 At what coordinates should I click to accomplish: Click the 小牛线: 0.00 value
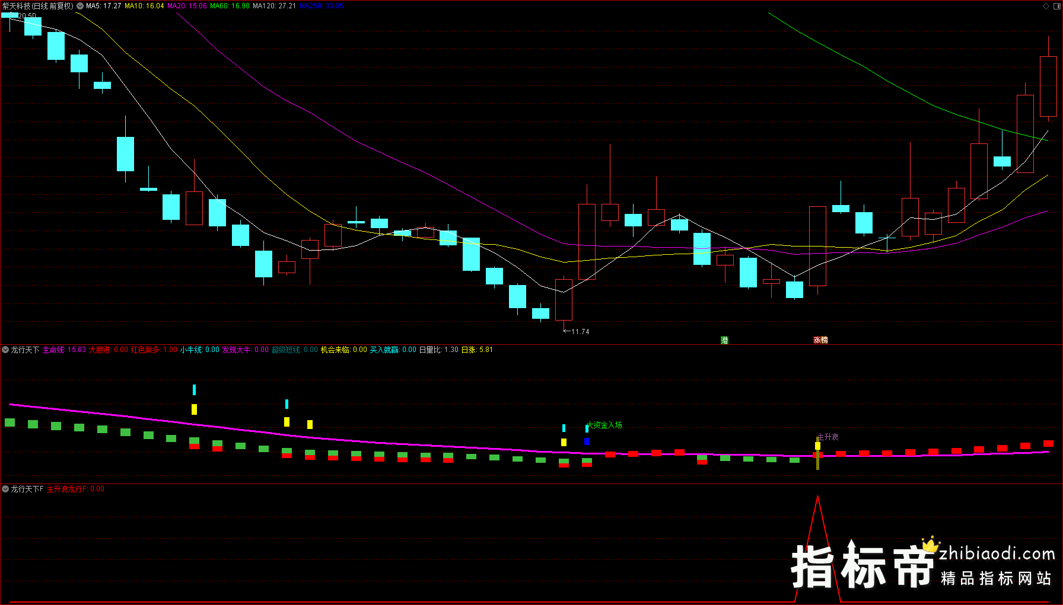tap(200, 350)
